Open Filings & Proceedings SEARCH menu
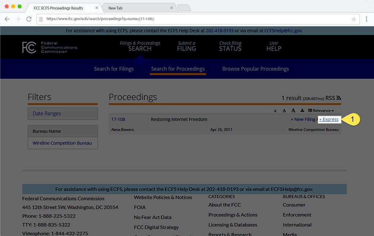The height and width of the screenshot is (236, 374). (140, 46)
